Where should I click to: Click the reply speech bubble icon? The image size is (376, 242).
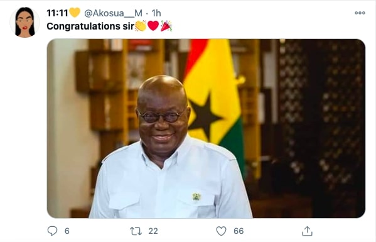(x=52, y=231)
